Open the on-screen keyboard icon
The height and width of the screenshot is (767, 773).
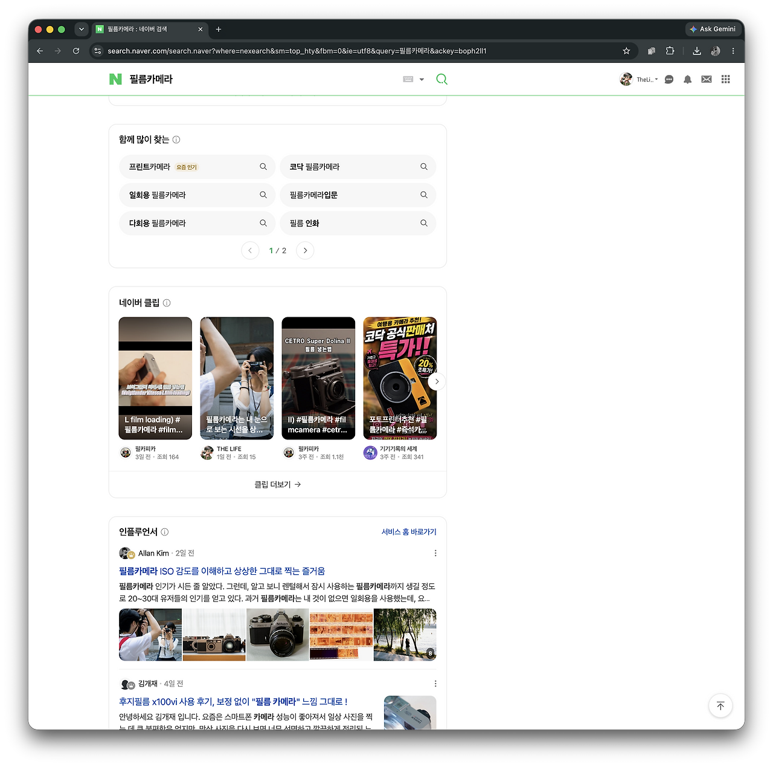(408, 79)
